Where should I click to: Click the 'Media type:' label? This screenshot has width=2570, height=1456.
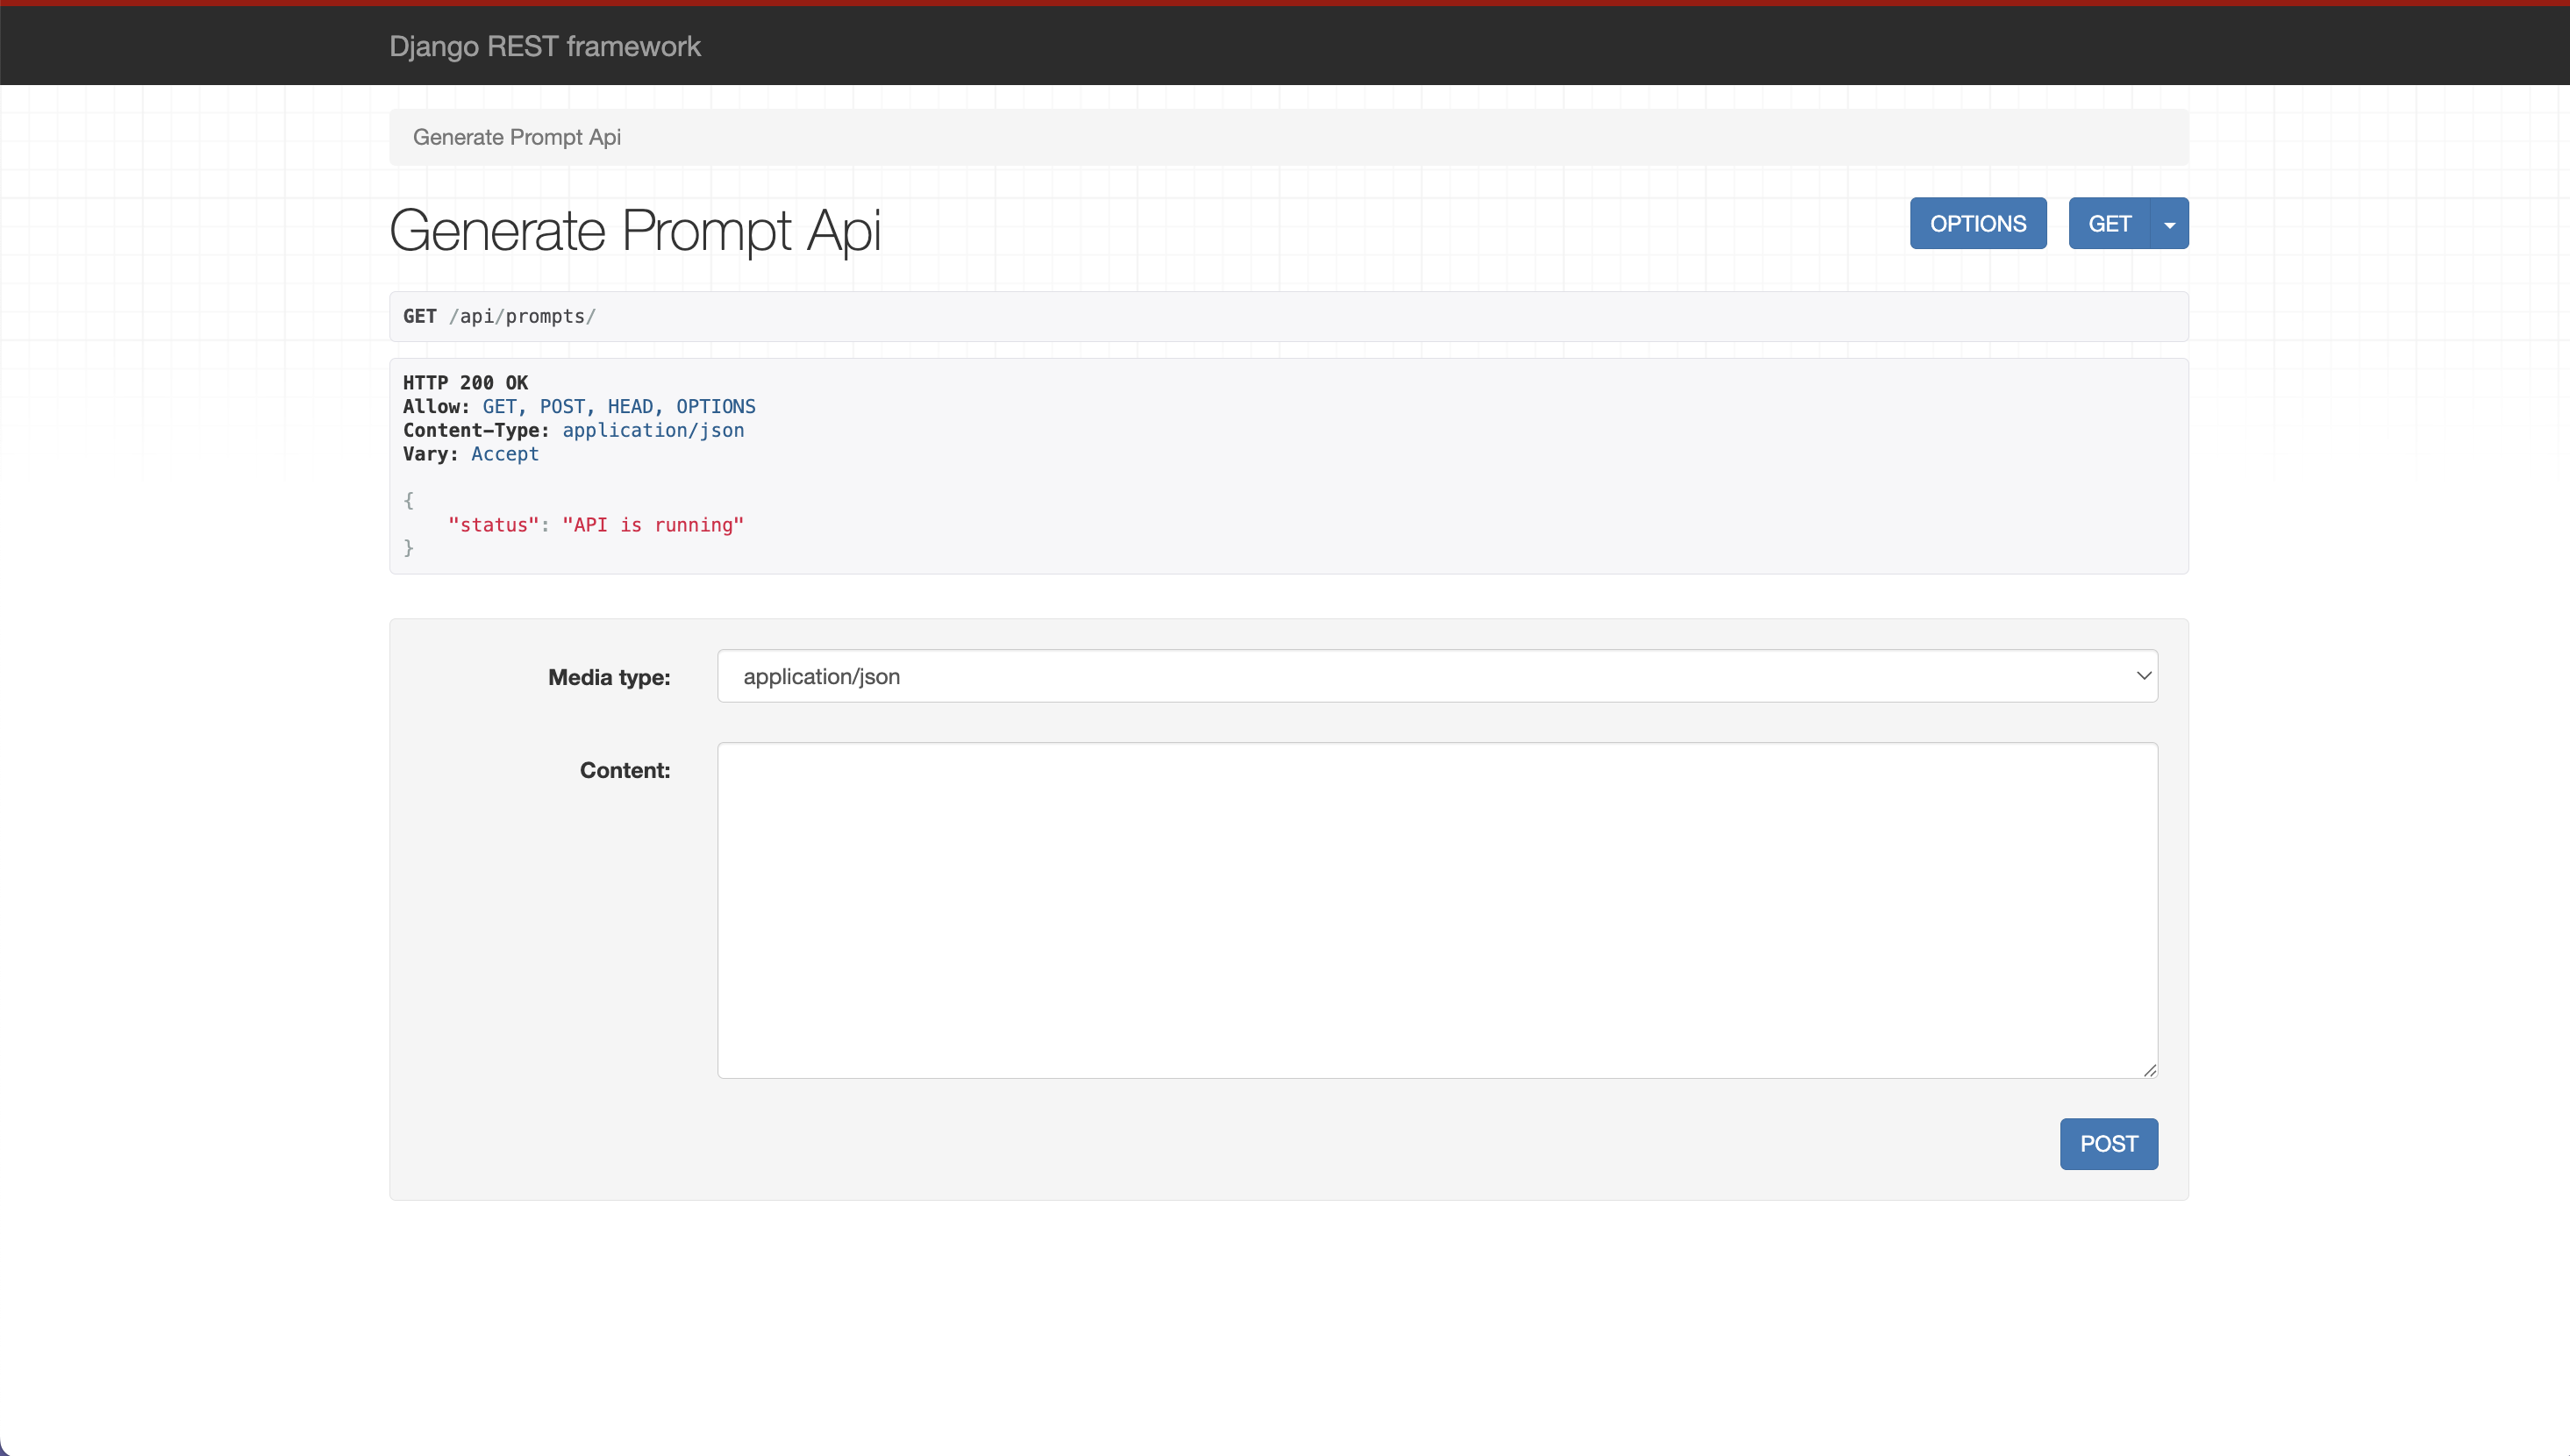click(x=609, y=677)
